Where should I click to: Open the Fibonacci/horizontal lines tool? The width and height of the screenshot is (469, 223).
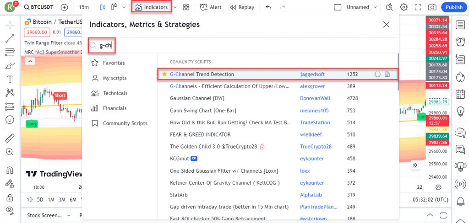click(x=10, y=52)
